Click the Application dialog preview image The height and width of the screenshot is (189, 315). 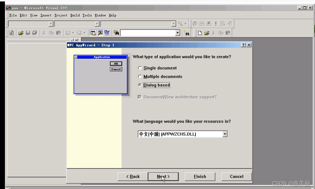(101, 74)
